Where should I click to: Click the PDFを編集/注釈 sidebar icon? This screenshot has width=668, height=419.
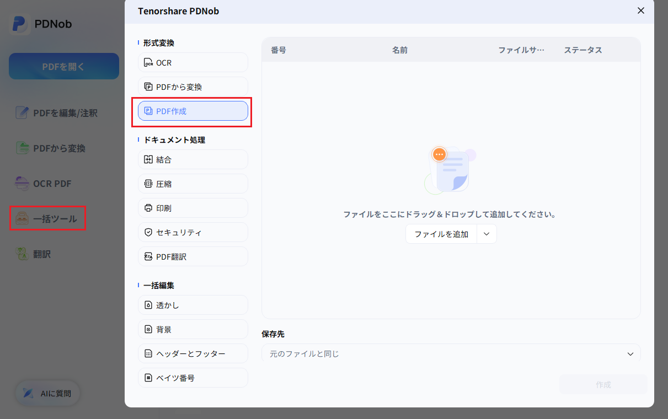[x=22, y=113]
